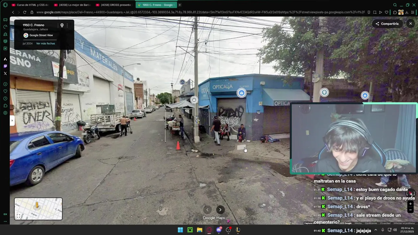Open GX Corner gamepad icon in sidebar
The width and height of the screenshot is (418, 235).
tap(5, 20)
